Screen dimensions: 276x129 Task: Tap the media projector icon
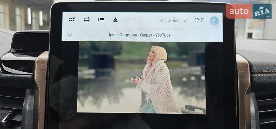coord(101,20)
